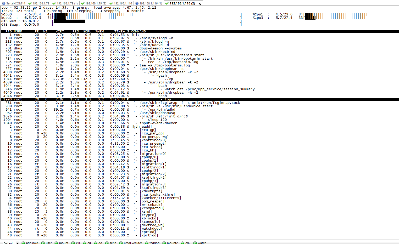This screenshot has height=244, width=399.
Task: Run the feddog command button
Action: pos(152,243)
